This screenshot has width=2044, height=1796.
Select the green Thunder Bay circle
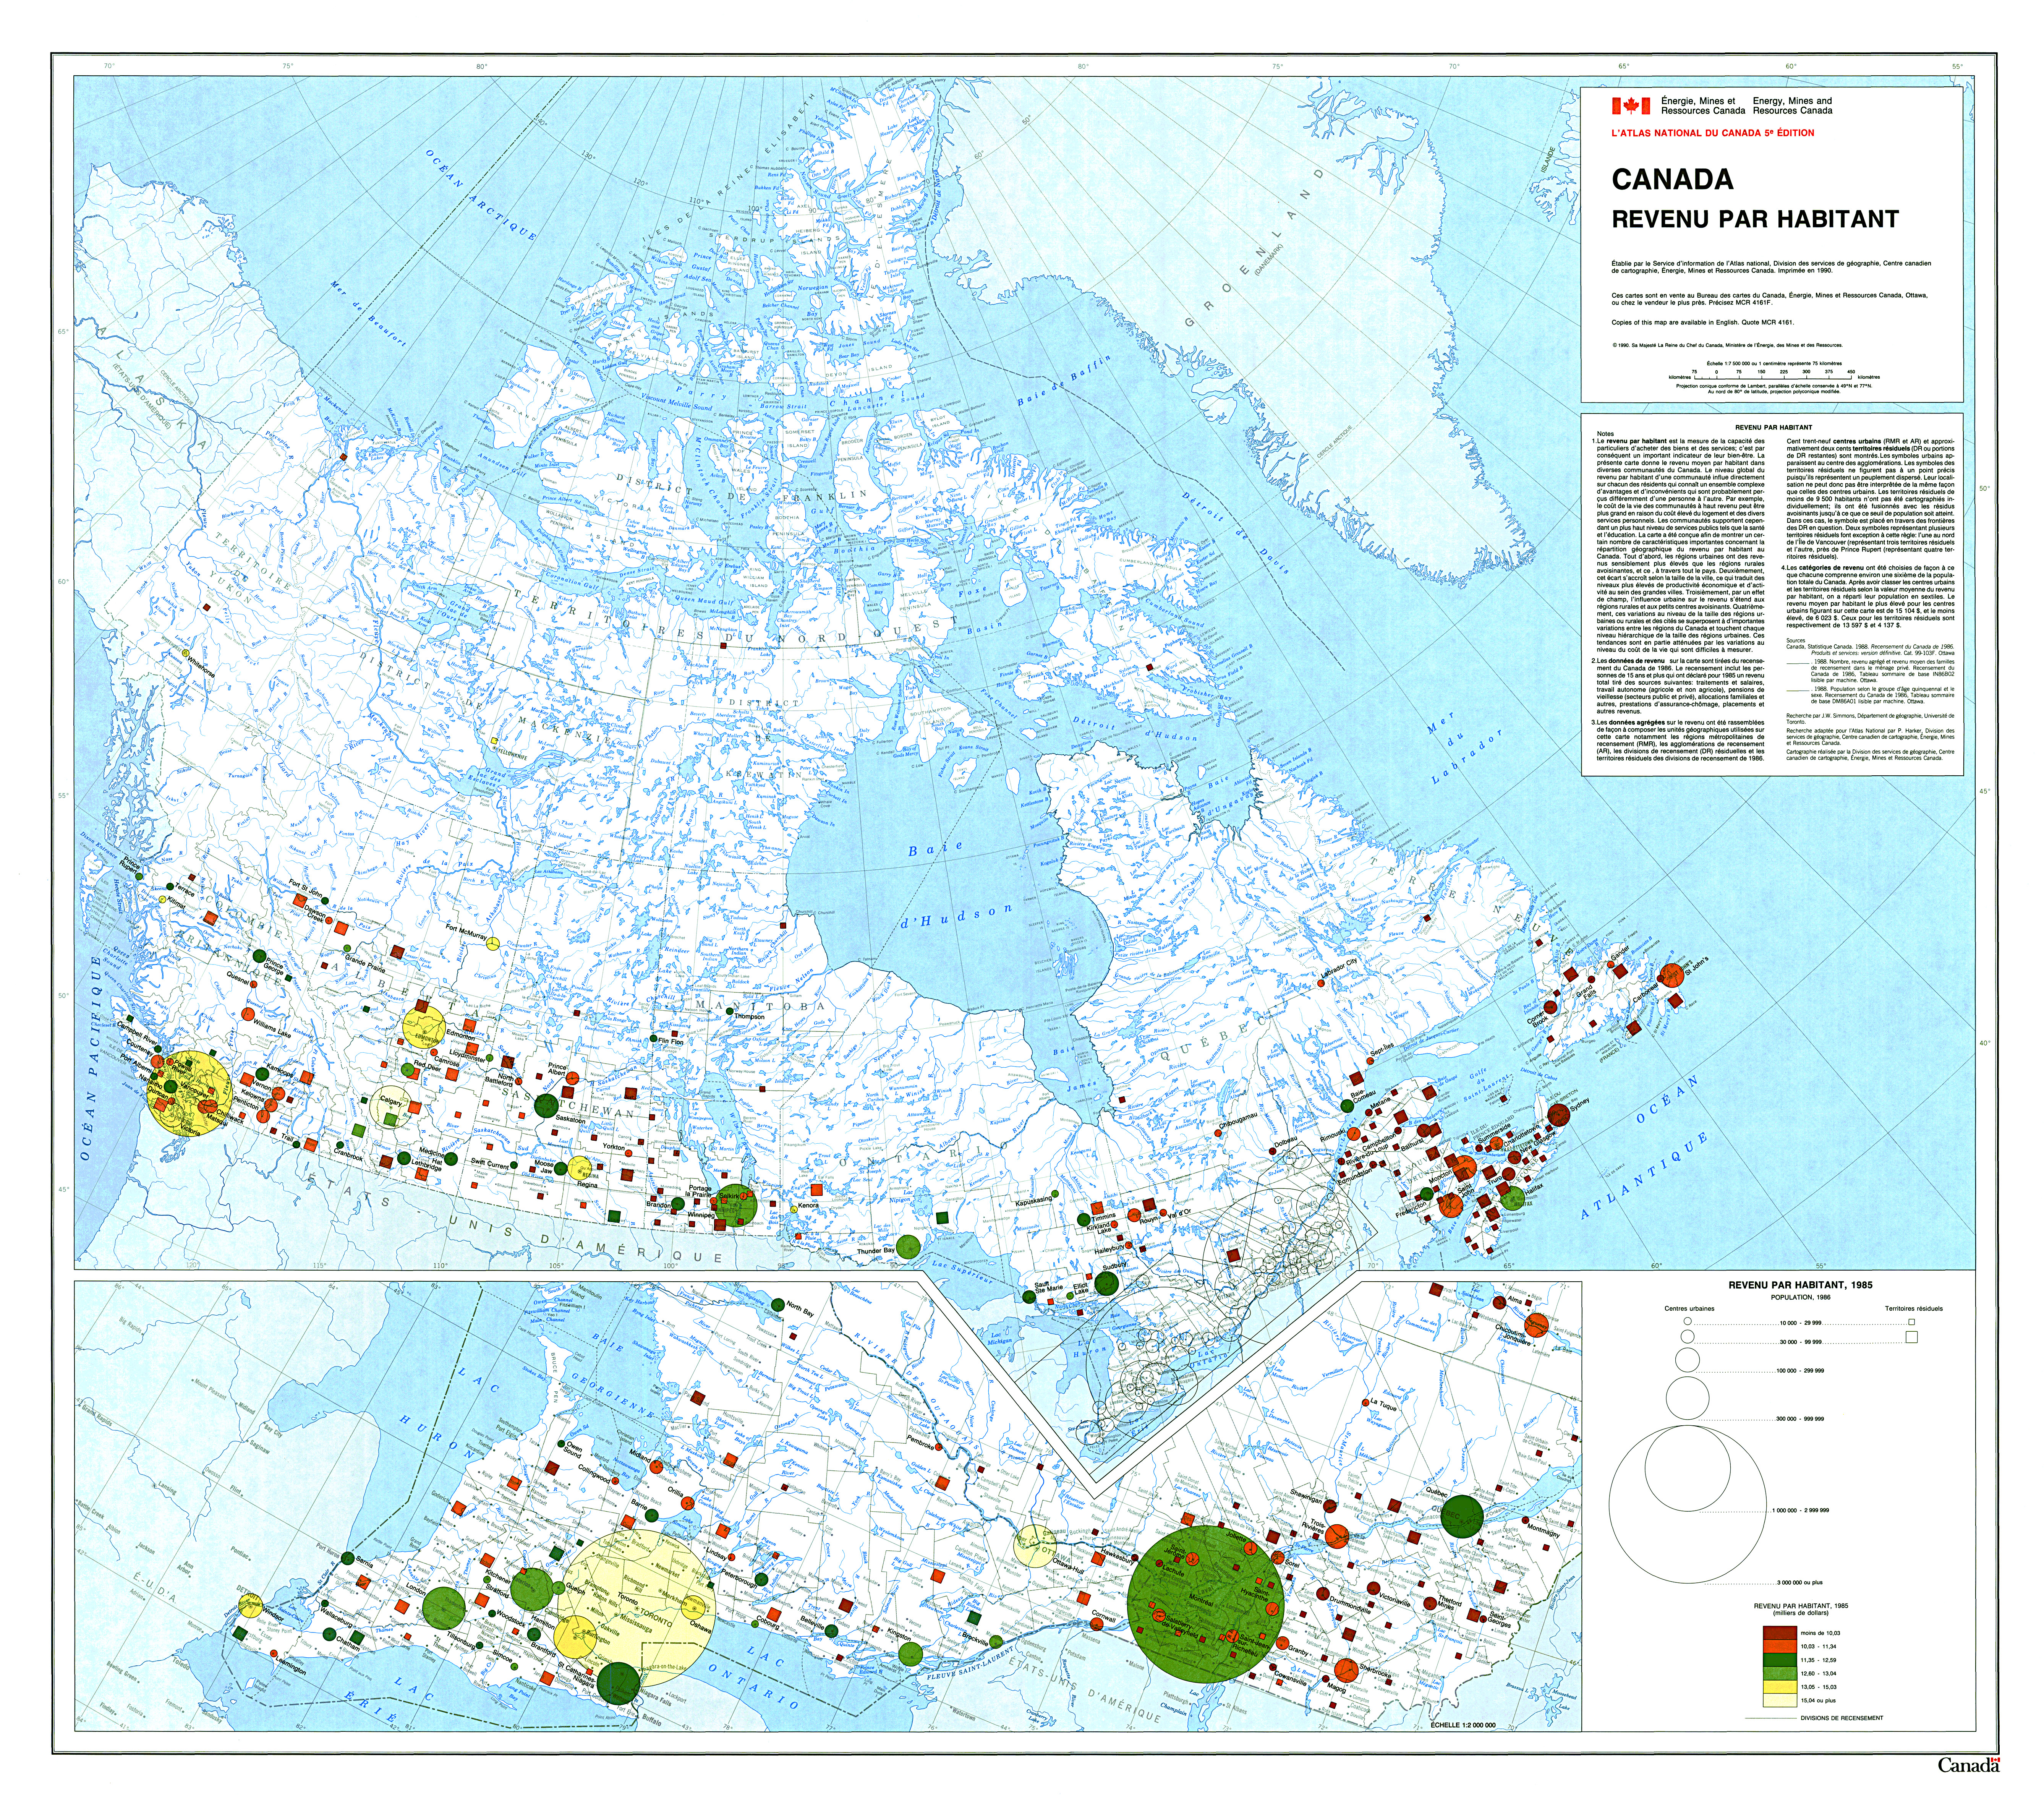(908, 1247)
